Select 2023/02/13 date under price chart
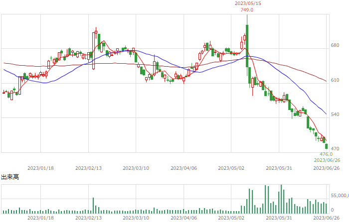This screenshot has width=349, height=222. [x=88, y=168]
